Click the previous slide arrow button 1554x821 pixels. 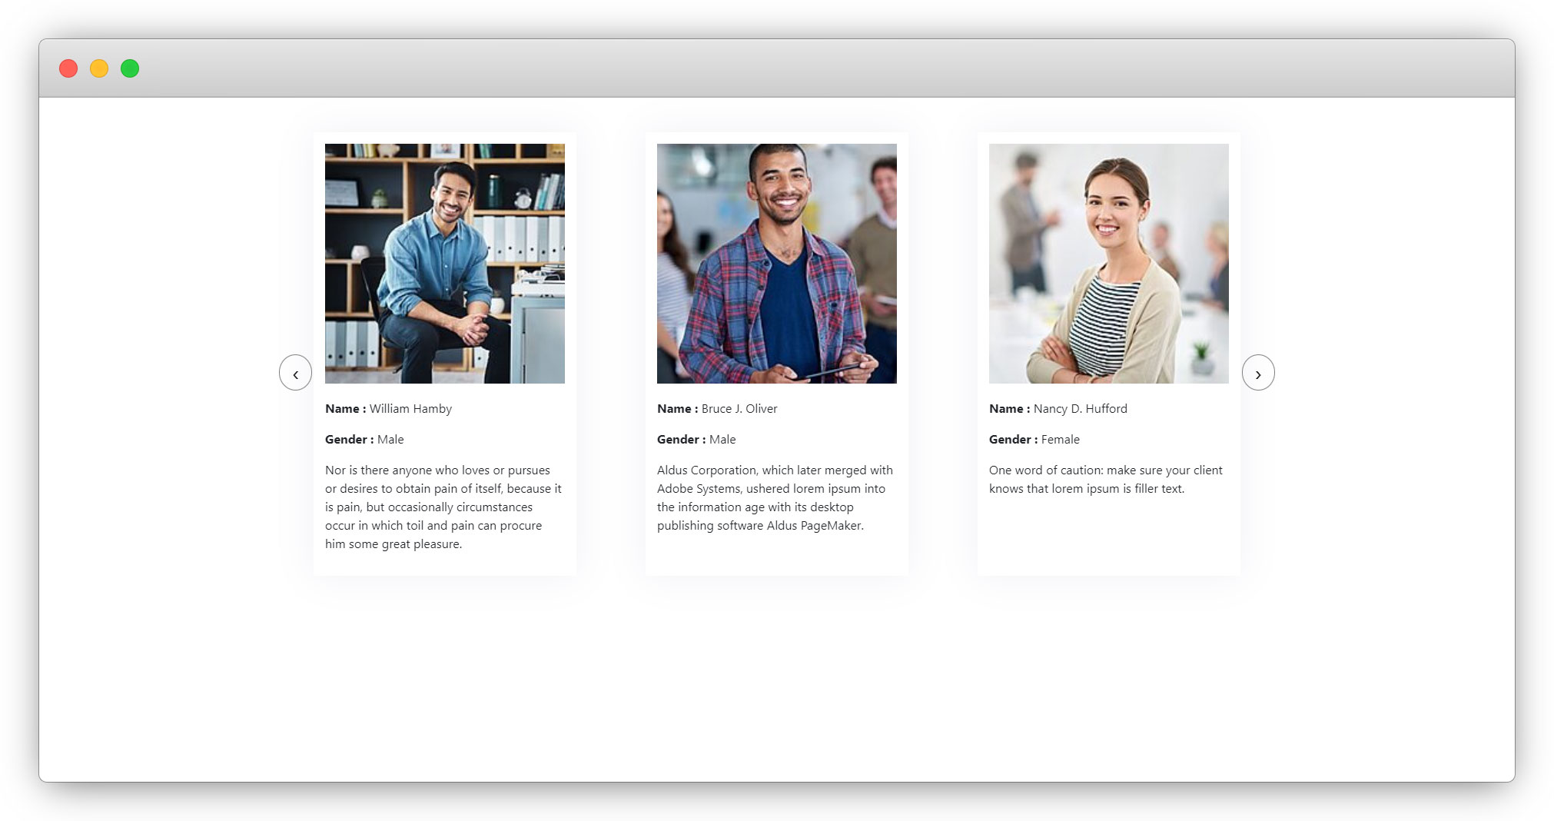click(x=295, y=373)
